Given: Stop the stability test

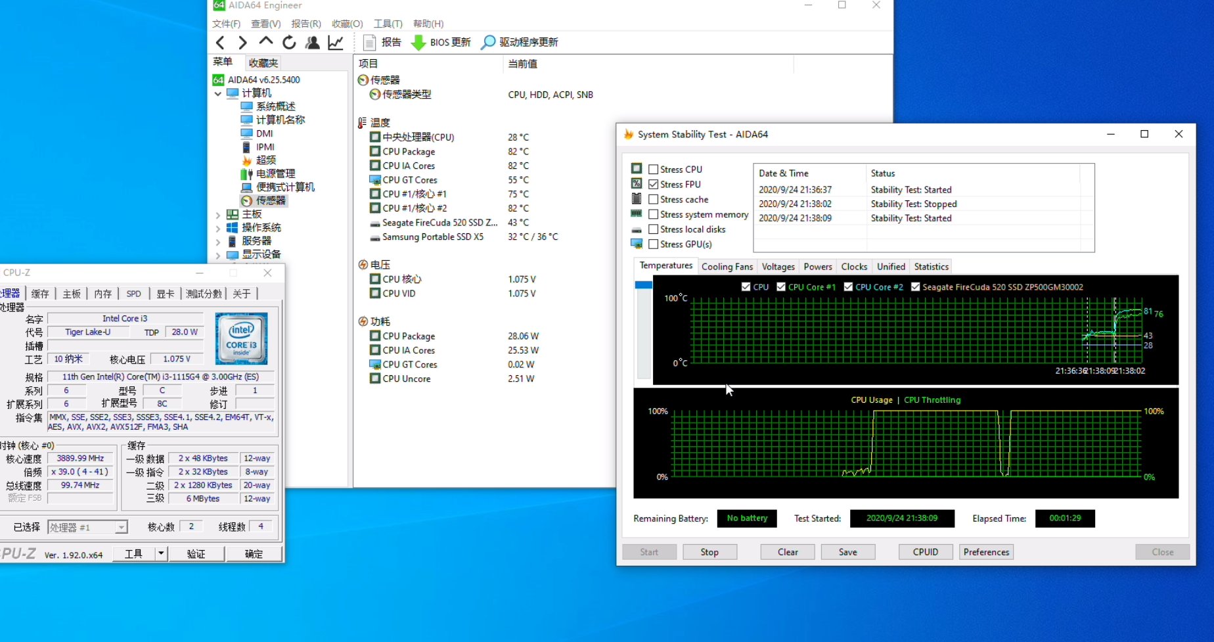Looking at the screenshot, I should click(x=709, y=552).
